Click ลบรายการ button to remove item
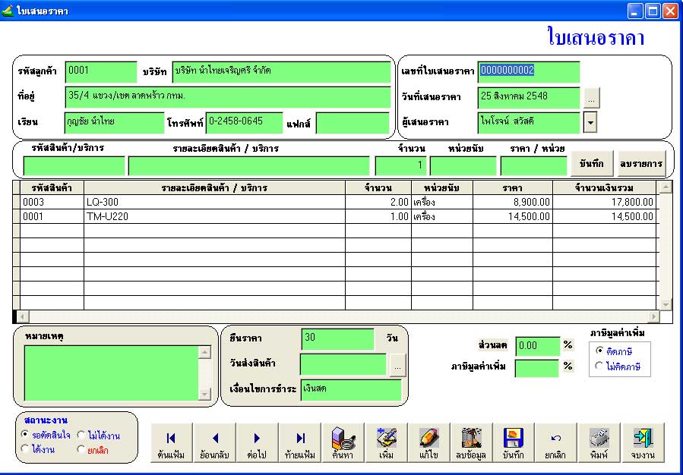 pos(641,163)
